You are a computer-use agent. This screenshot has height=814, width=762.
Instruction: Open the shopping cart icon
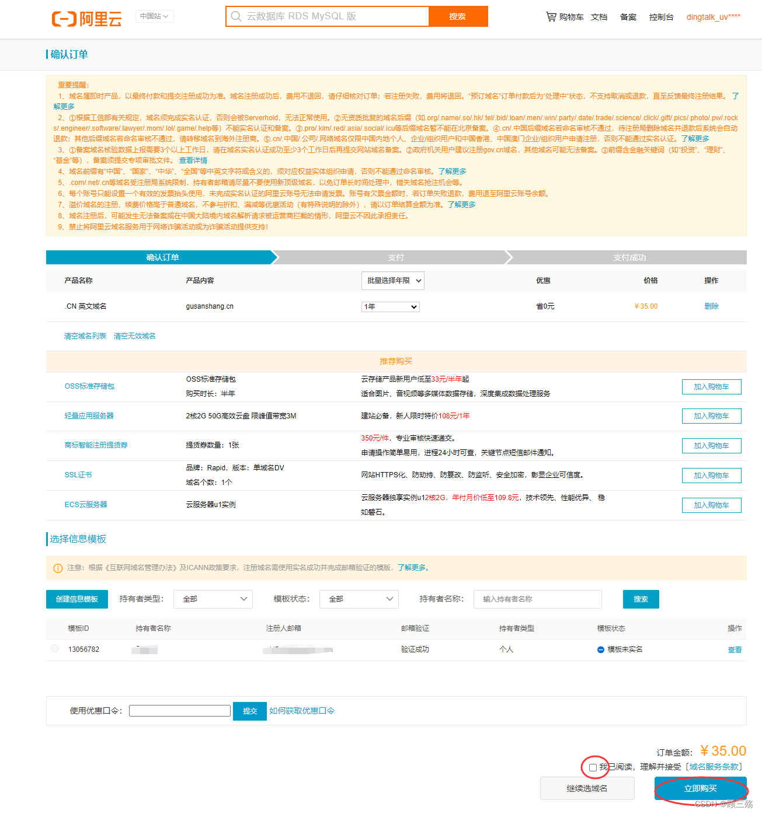point(551,16)
